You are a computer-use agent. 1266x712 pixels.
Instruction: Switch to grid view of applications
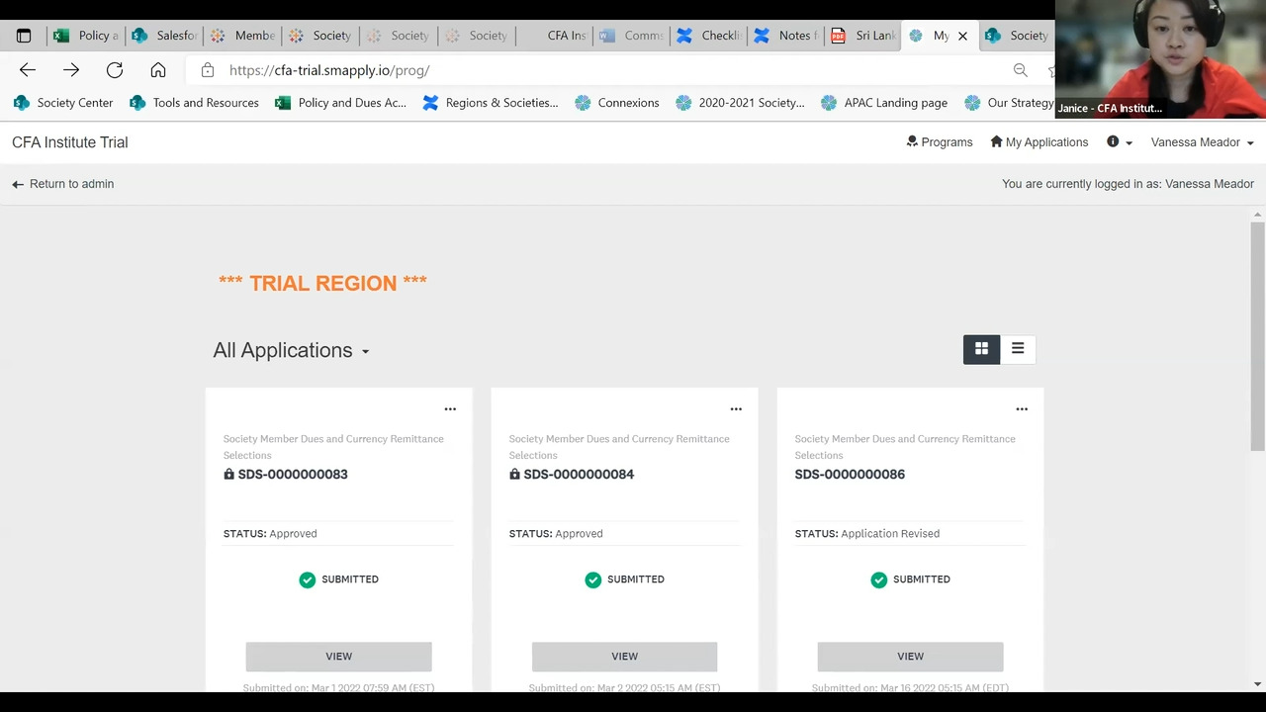[x=981, y=349]
